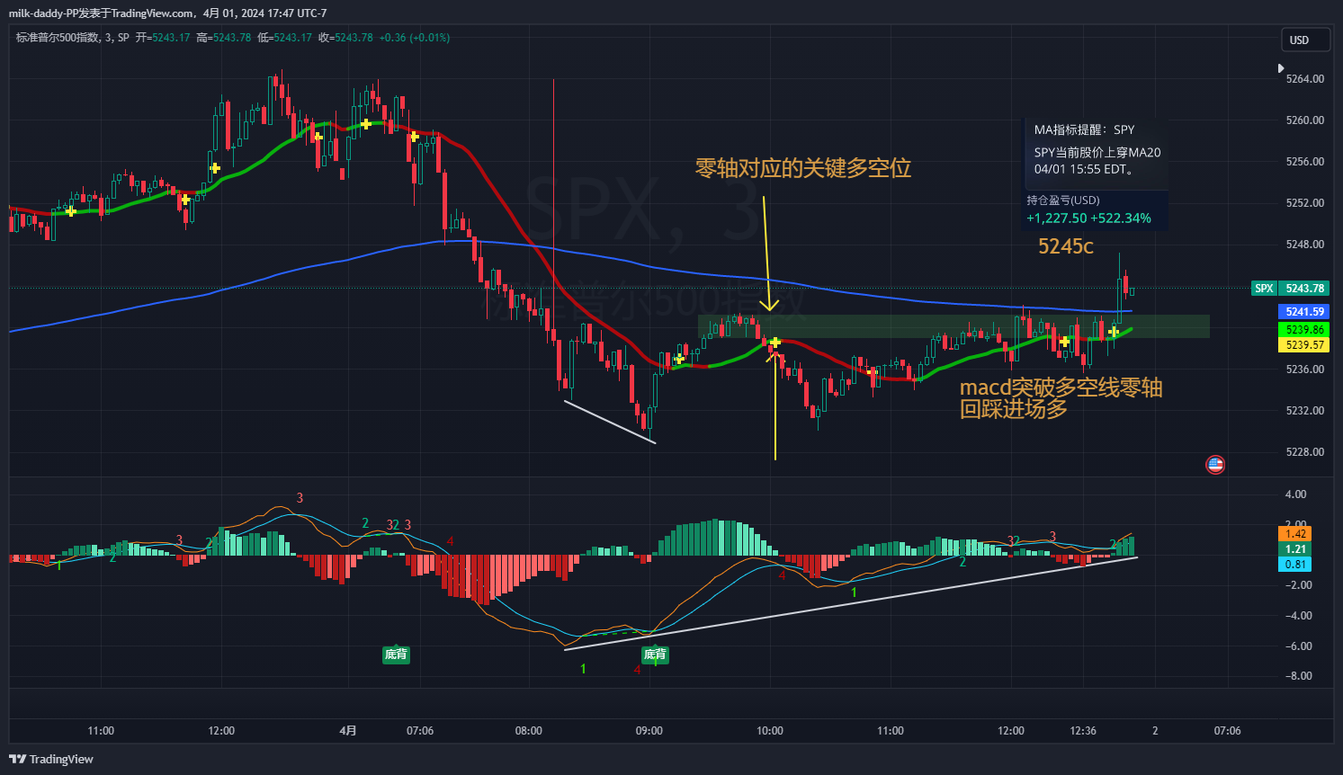Image resolution: width=1343 pixels, height=775 pixels.
Task: Click the TradingView logo at bottom left
Action: (x=51, y=759)
